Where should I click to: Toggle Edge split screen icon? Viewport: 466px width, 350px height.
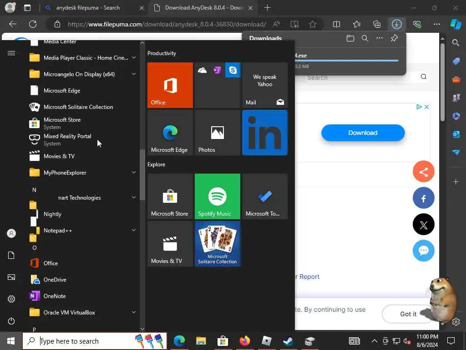tap(336, 24)
